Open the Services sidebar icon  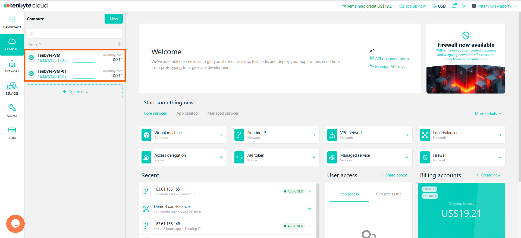point(12,86)
